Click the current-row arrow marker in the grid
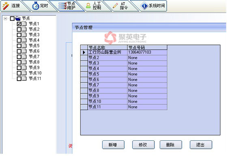This screenshot has height=157, width=227. click(84, 52)
